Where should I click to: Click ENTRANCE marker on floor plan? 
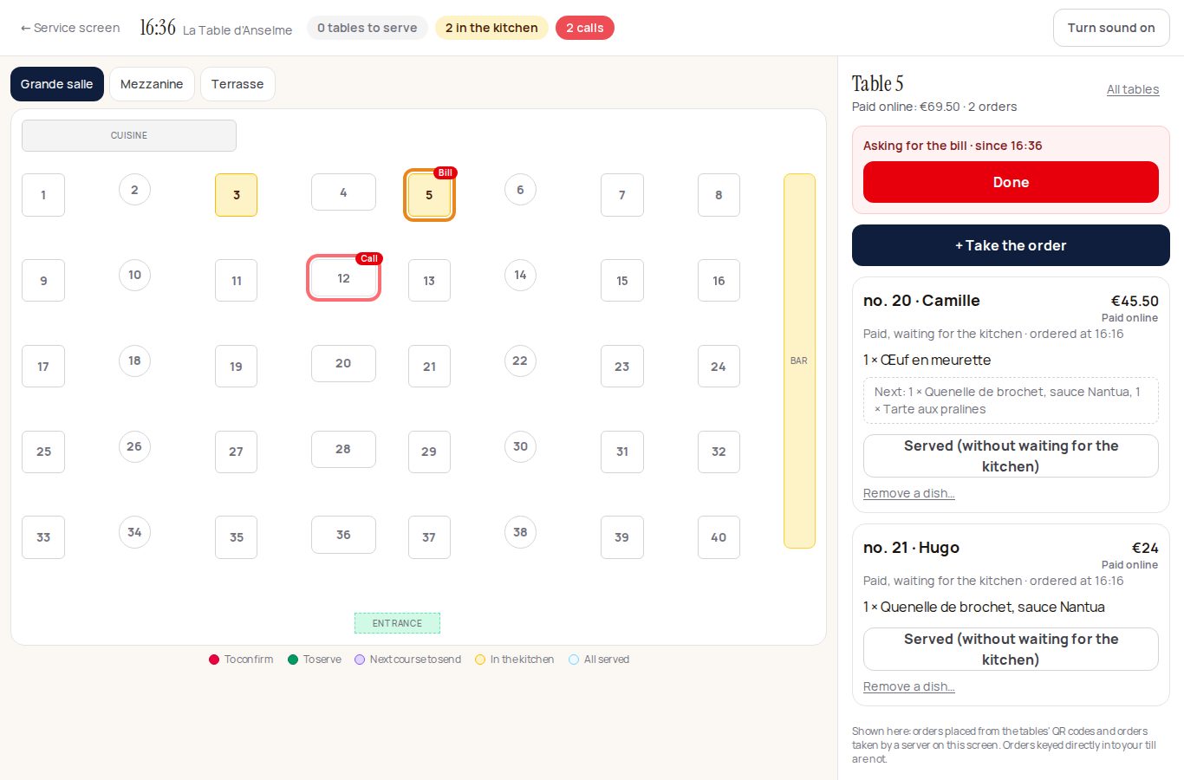(x=397, y=623)
